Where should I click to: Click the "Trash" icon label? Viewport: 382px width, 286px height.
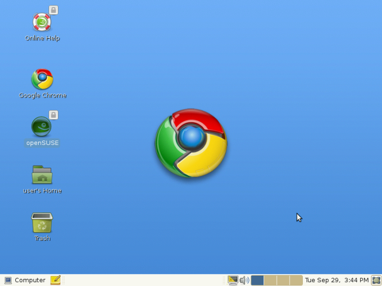tap(42, 238)
